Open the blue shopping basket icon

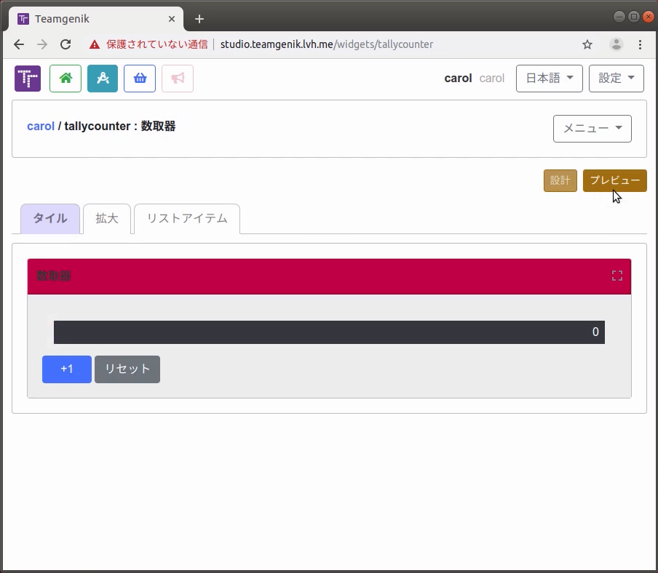pos(140,79)
